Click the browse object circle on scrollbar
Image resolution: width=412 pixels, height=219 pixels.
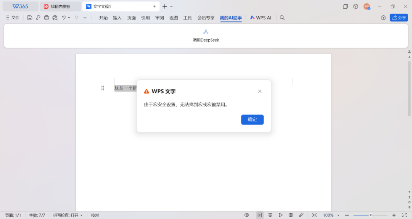[409, 202]
